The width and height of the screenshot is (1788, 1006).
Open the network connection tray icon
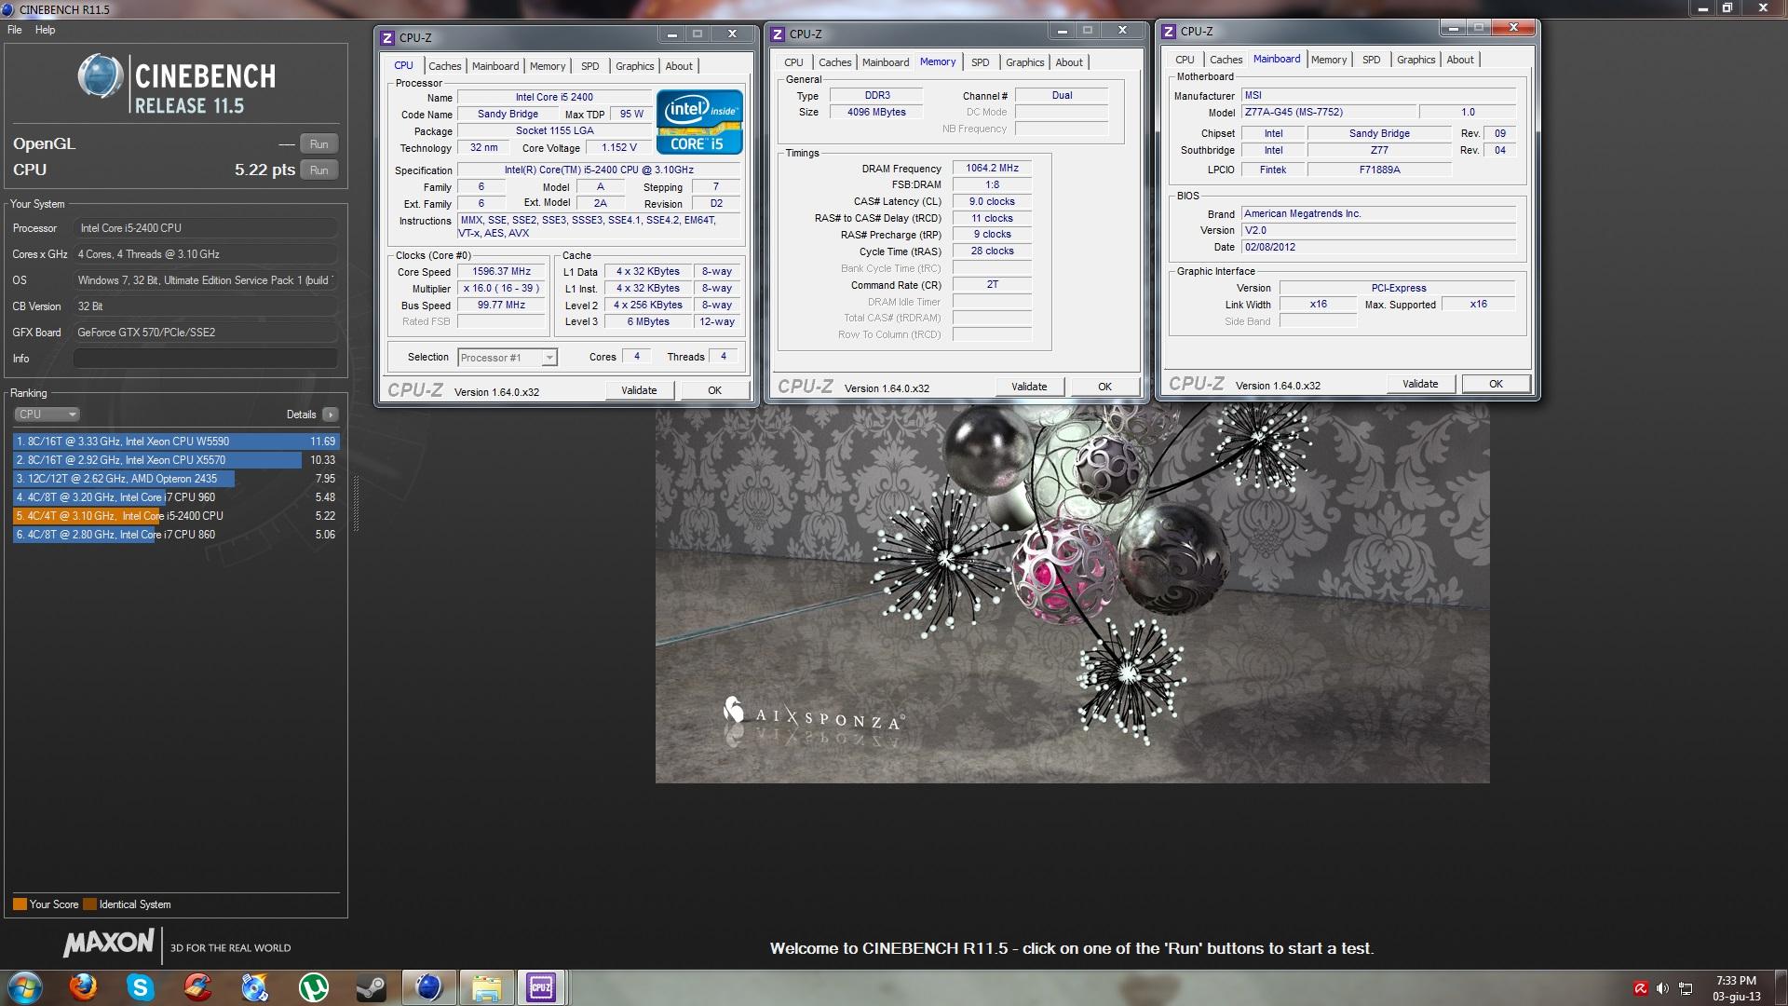[1686, 988]
